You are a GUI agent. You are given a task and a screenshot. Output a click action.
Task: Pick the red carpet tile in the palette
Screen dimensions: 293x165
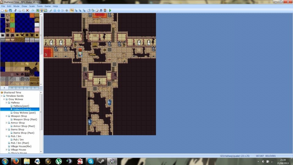(13, 30)
